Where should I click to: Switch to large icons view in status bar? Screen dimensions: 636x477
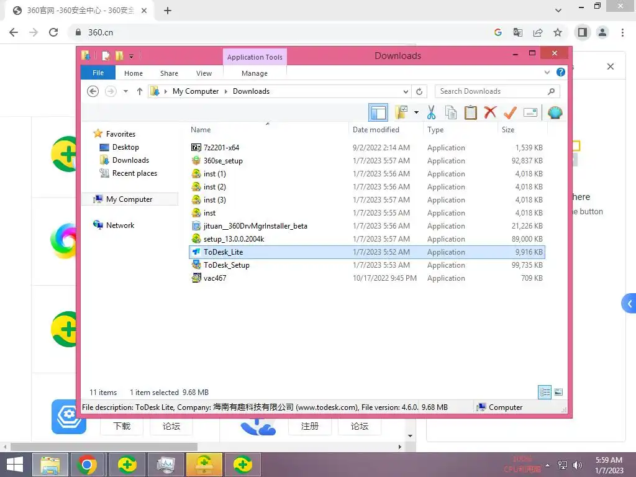[558, 392]
